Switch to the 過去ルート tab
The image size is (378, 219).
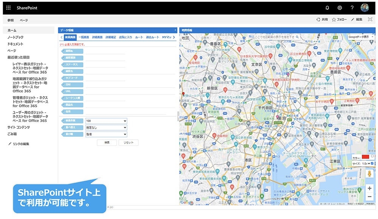point(152,37)
